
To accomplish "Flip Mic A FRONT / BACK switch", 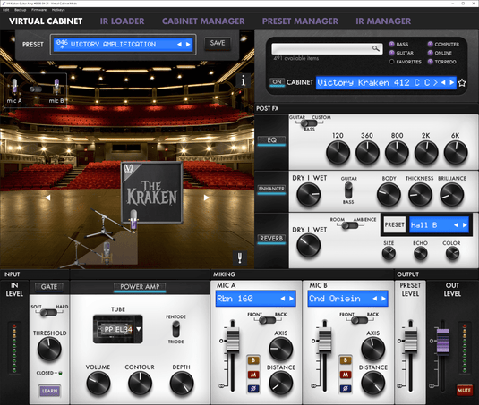I will coord(268,320).
